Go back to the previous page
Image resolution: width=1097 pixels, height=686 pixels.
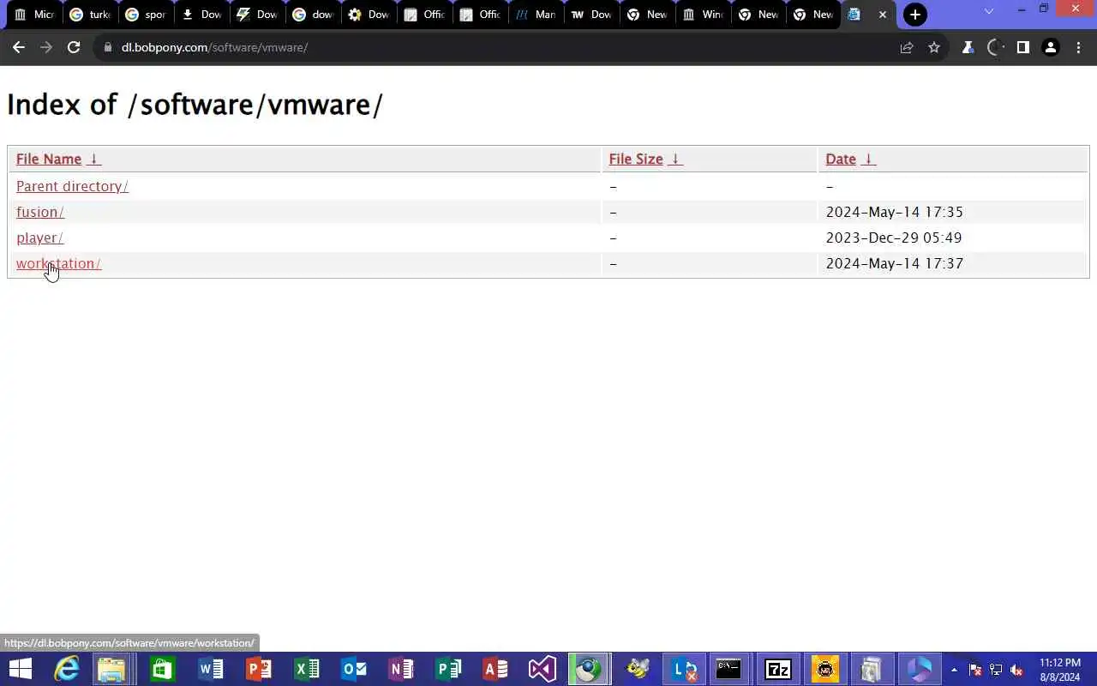[x=19, y=47]
